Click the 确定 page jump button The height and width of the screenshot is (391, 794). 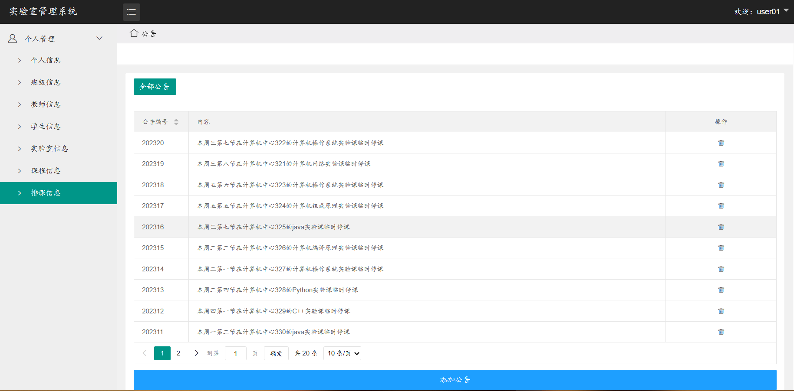point(276,353)
